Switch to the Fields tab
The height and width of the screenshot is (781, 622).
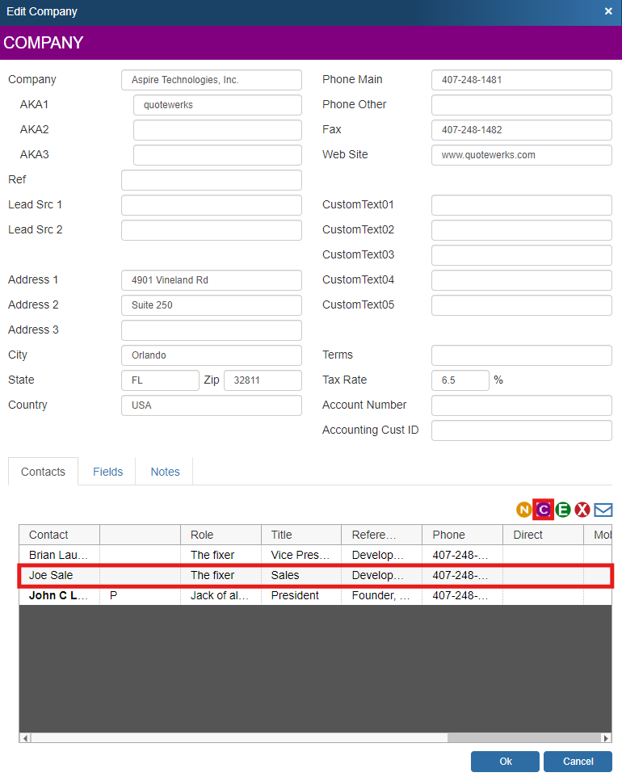tap(107, 472)
